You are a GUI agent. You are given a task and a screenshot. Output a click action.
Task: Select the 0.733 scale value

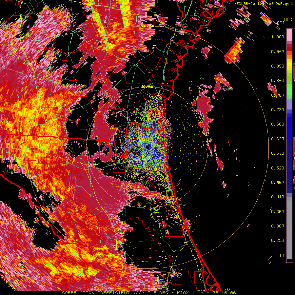coord(278,110)
